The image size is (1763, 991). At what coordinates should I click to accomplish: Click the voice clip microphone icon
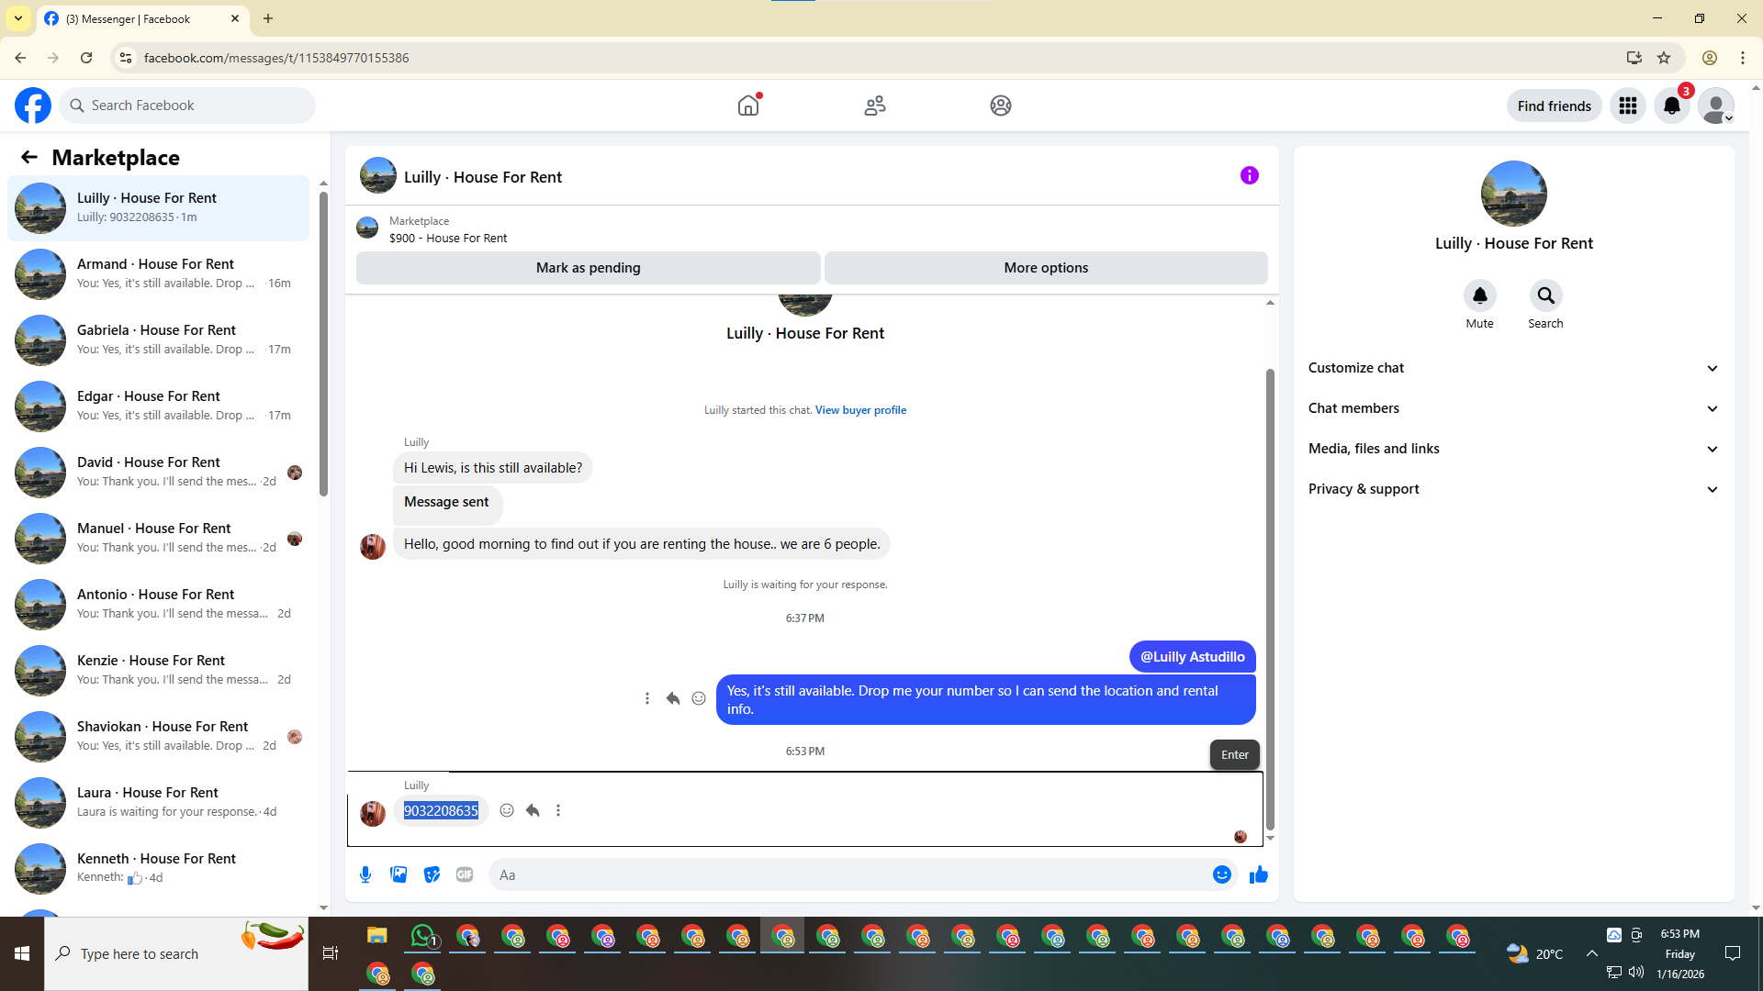(365, 874)
